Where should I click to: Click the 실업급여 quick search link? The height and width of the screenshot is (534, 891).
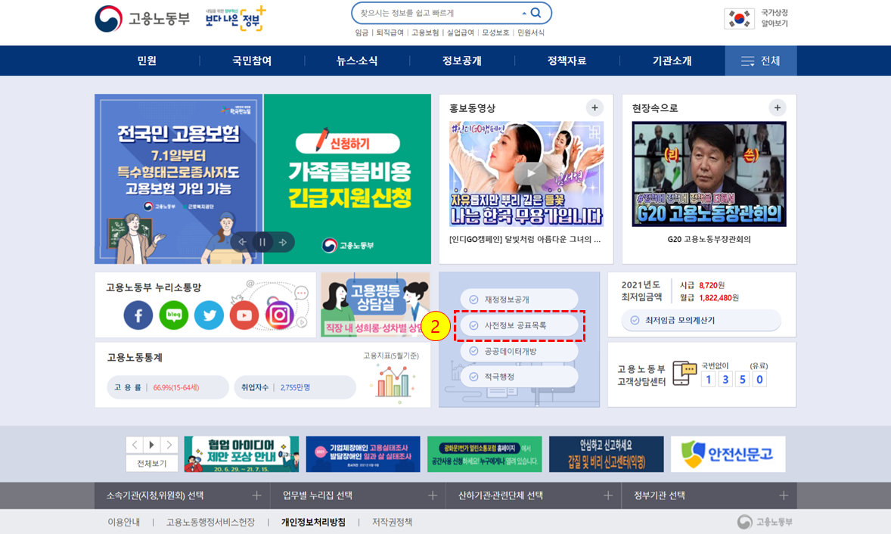click(461, 33)
